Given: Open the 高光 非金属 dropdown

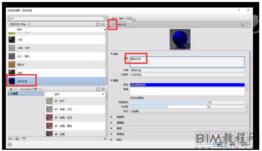Looking at the screenshot, I should 189,111.
